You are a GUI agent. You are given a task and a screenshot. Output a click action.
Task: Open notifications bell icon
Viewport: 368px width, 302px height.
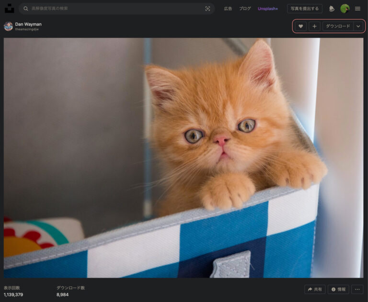[331, 9]
